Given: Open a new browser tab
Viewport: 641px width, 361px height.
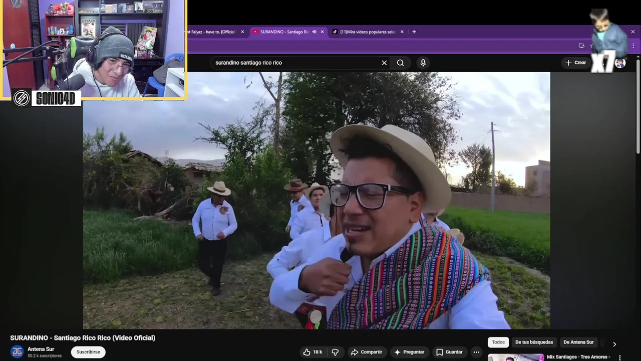Looking at the screenshot, I should pyautogui.click(x=414, y=32).
